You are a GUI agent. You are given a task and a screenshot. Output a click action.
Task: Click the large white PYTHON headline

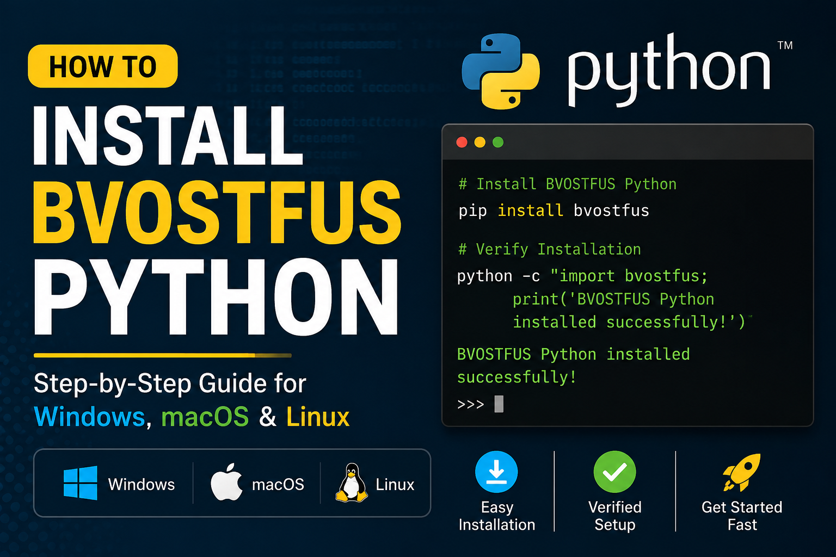point(217,297)
